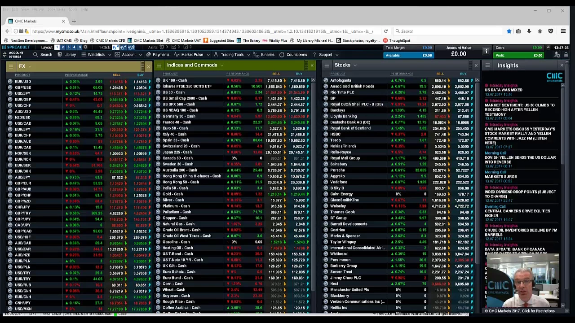
Task: Open the Firefox hamburger menu
Action: pos(563,31)
